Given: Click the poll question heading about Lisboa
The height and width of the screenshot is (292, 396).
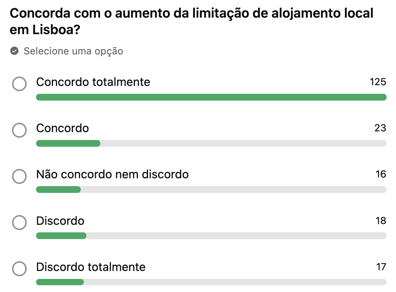Looking at the screenshot, I should 192,21.
